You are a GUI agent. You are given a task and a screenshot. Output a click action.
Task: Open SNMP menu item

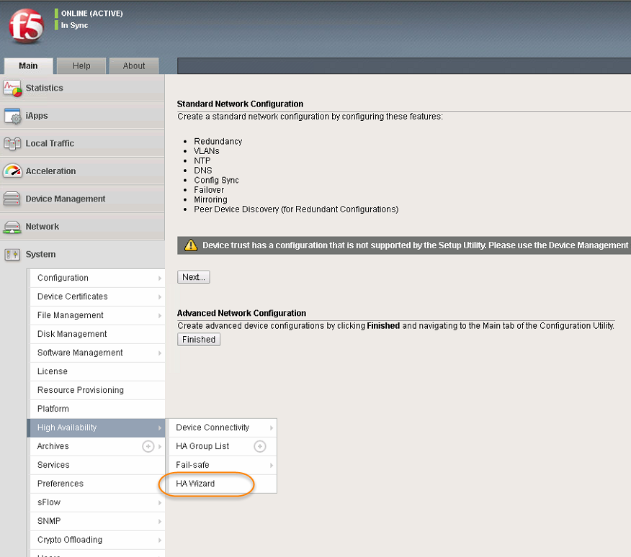(97, 521)
